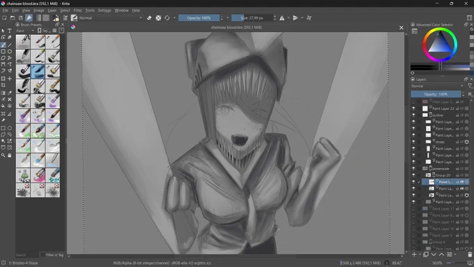Enable the Filter in Tag checkbox

pyautogui.click(x=43, y=255)
